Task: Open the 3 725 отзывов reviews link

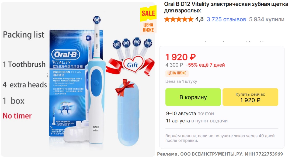Action: (x=226, y=19)
